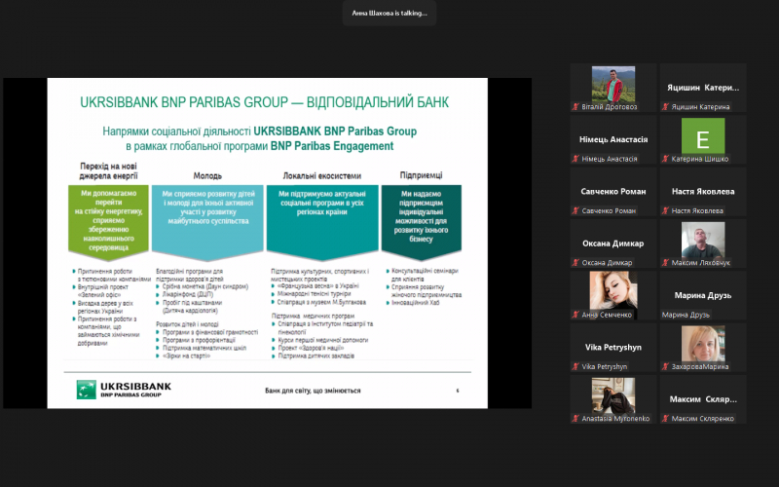Select Віталій Дроговоз profile photo
Image resolution: width=779 pixels, height=487 pixels.
pyautogui.click(x=613, y=84)
